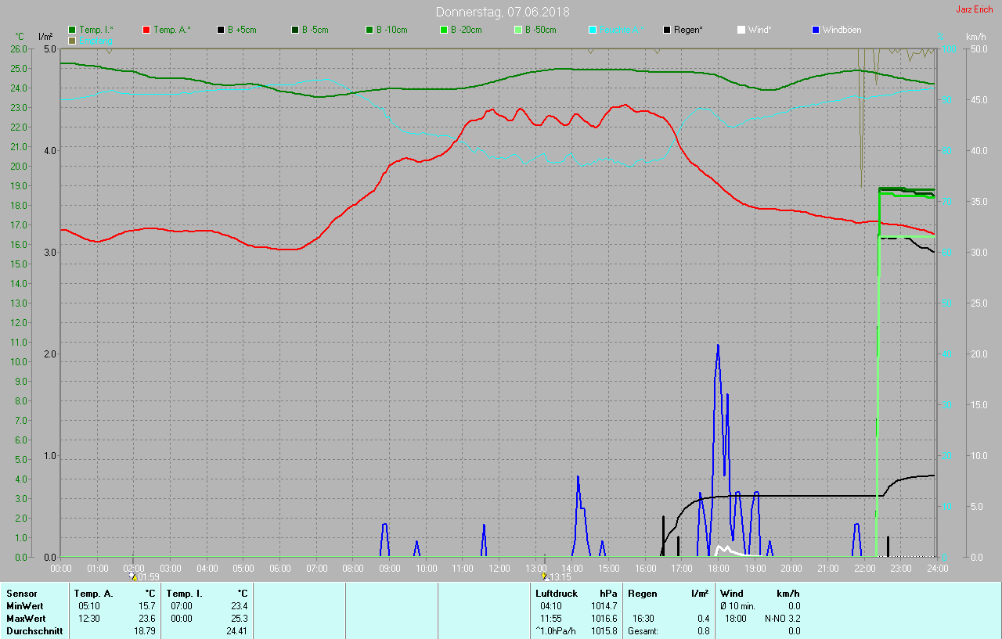Click the olive legend square below Temp. I.
1002x639 pixels.
pos(73,40)
